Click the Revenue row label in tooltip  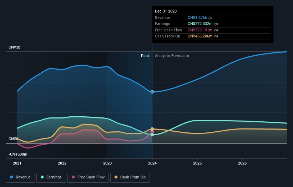click(162, 17)
